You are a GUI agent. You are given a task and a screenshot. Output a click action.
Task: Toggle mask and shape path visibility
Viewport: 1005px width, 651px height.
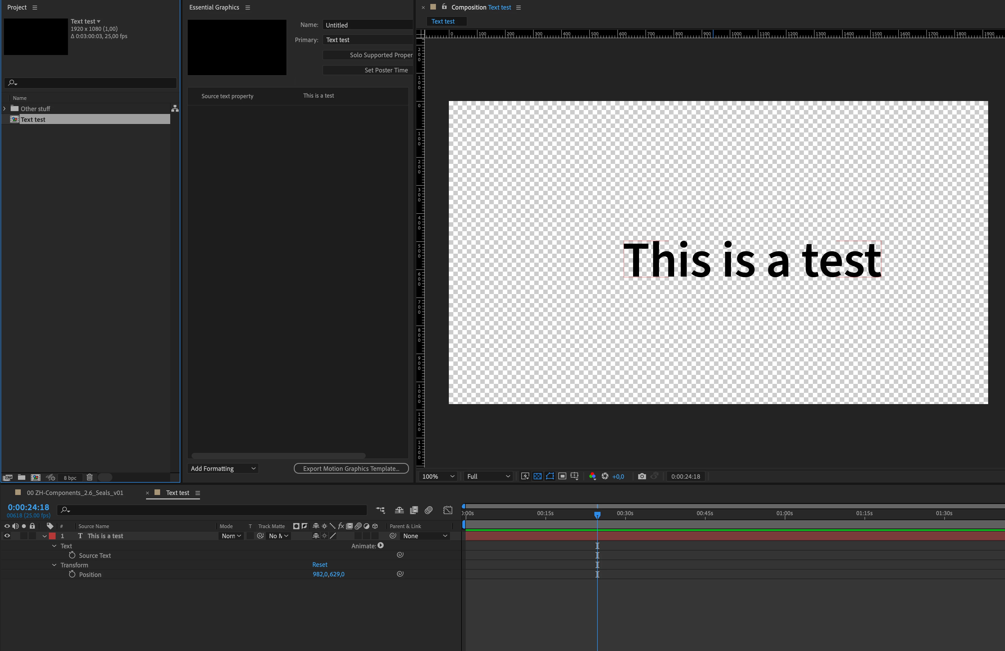coord(550,476)
